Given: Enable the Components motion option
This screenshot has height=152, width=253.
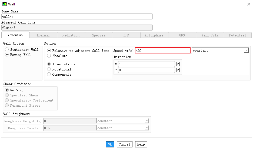Looking at the screenshot, I should pyautogui.click(x=49, y=75).
